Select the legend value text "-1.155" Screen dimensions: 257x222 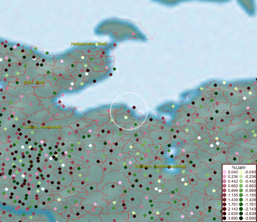[250, 195]
